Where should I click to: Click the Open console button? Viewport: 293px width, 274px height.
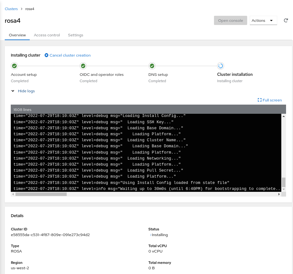pyautogui.click(x=230, y=21)
